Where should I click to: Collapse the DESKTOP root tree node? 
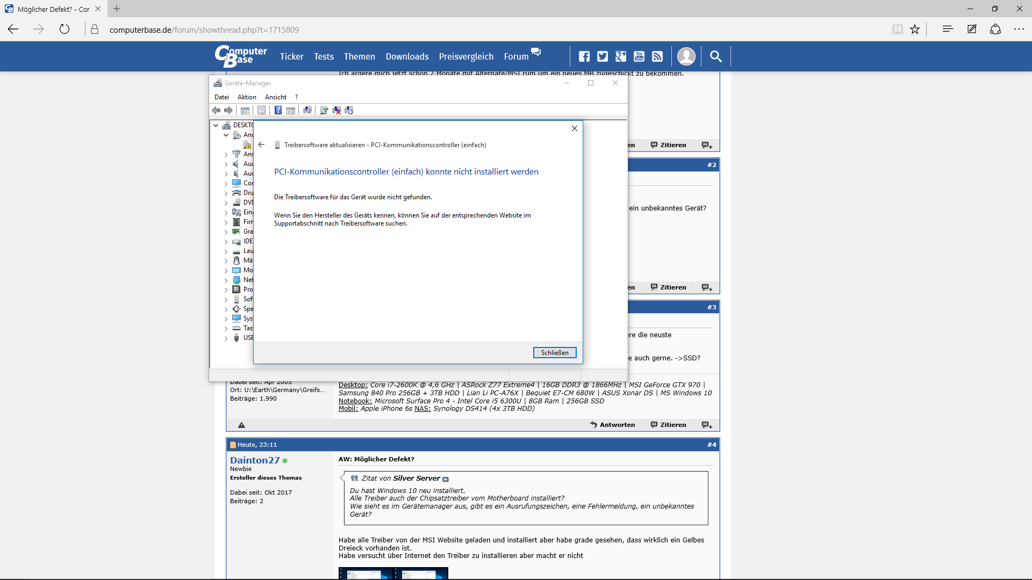pyautogui.click(x=216, y=125)
